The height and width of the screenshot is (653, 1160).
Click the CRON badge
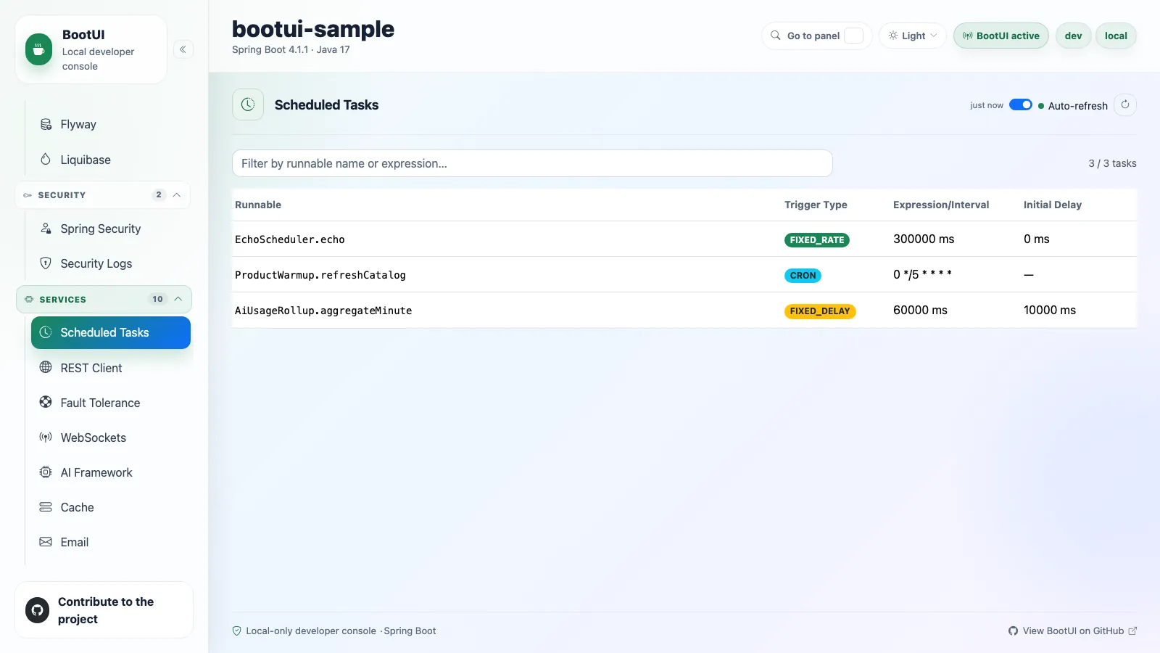pyautogui.click(x=803, y=275)
